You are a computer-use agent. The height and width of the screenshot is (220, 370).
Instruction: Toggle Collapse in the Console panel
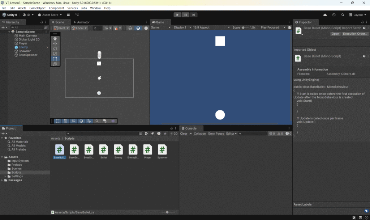200,134
